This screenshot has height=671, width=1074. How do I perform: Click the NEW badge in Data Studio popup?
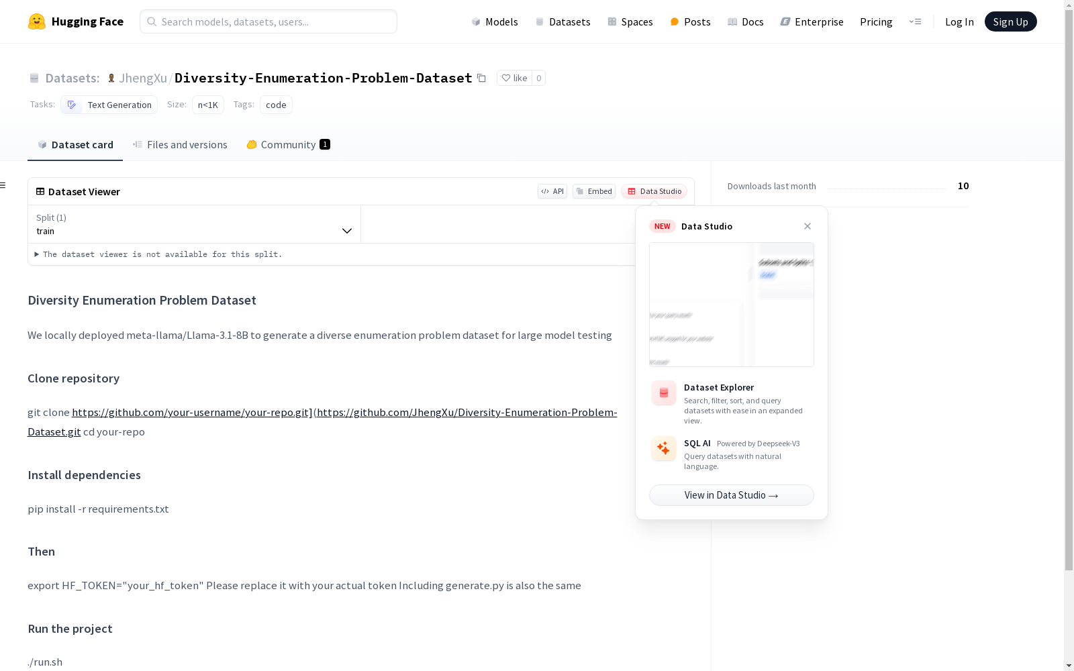663,226
